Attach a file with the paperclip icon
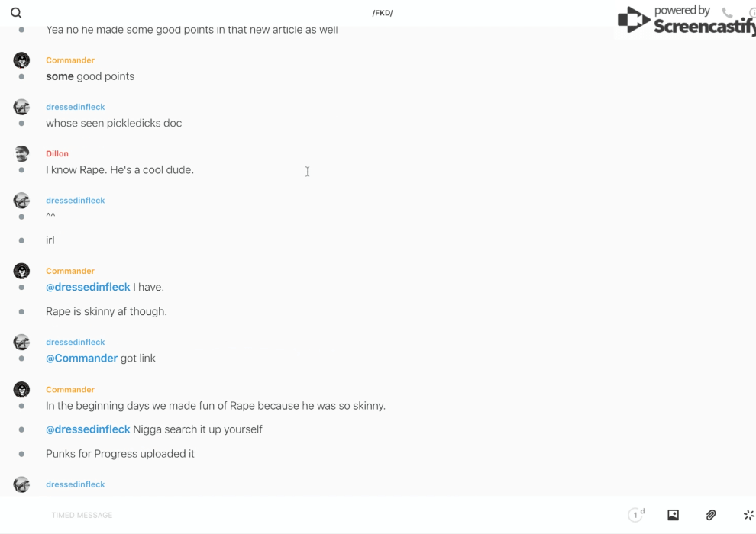Screen dimensions: 756x534 [711, 515]
